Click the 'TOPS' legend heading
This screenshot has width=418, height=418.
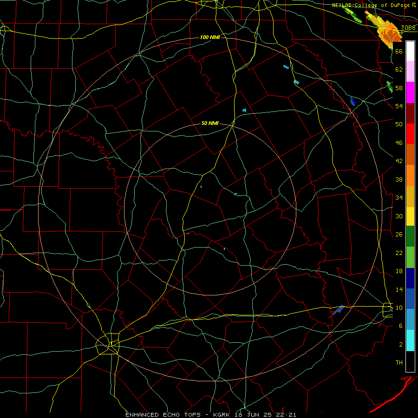pyautogui.click(x=408, y=28)
